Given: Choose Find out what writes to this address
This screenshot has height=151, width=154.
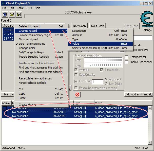Looking at the screenshot, I should (41, 72).
